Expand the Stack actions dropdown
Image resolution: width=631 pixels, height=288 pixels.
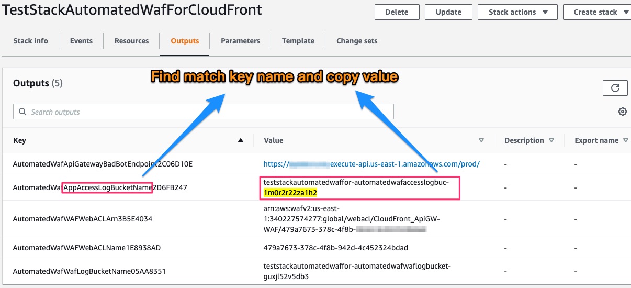coord(519,12)
